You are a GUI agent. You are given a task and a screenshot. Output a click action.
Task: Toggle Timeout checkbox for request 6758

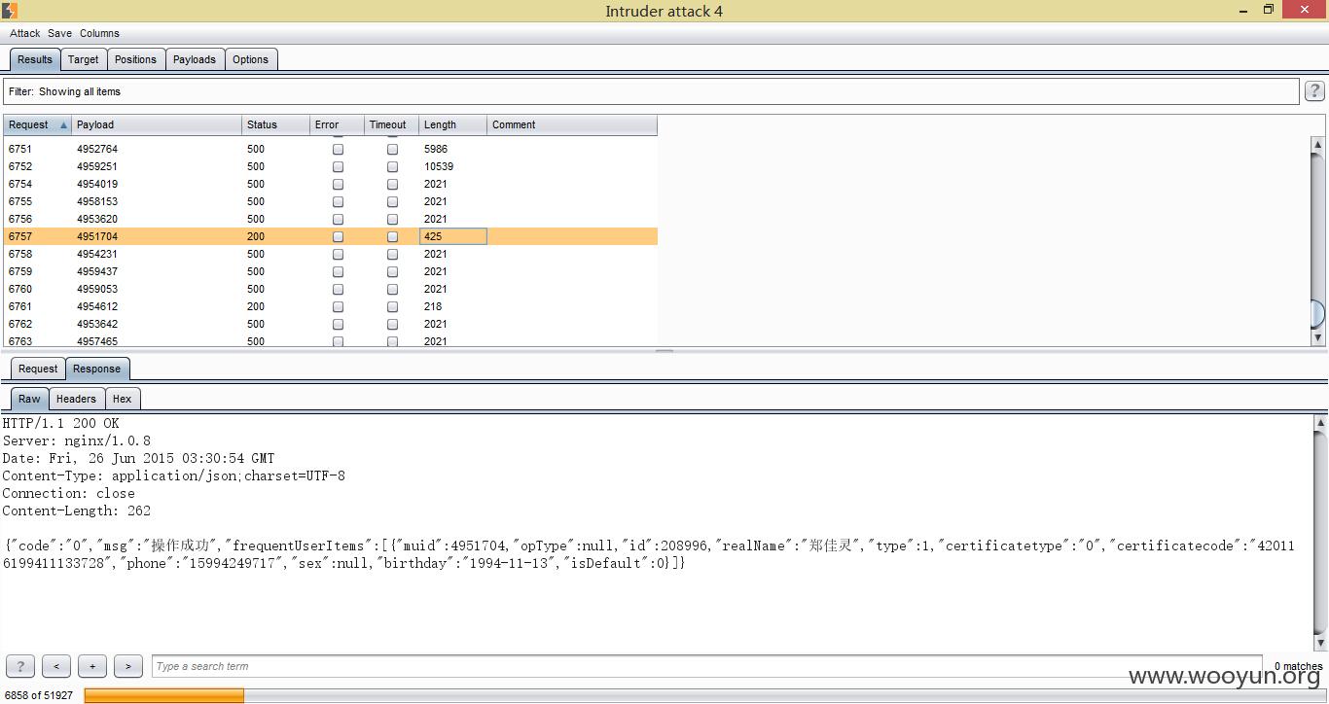(392, 255)
